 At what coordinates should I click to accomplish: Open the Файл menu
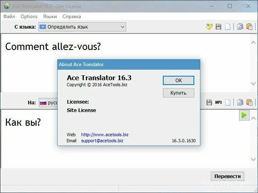coord(9,17)
